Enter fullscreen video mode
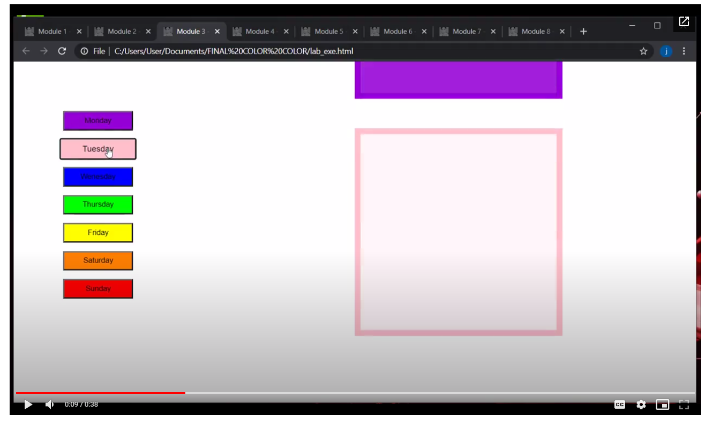The width and height of the screenshot is (713, 443). pos(684,405)
